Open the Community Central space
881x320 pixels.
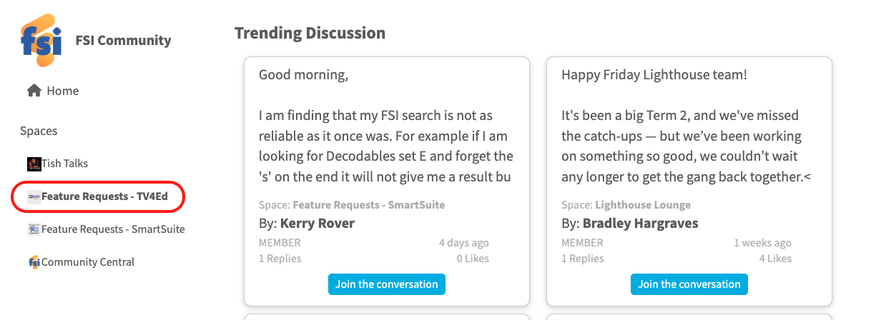[x=88, y=262]
